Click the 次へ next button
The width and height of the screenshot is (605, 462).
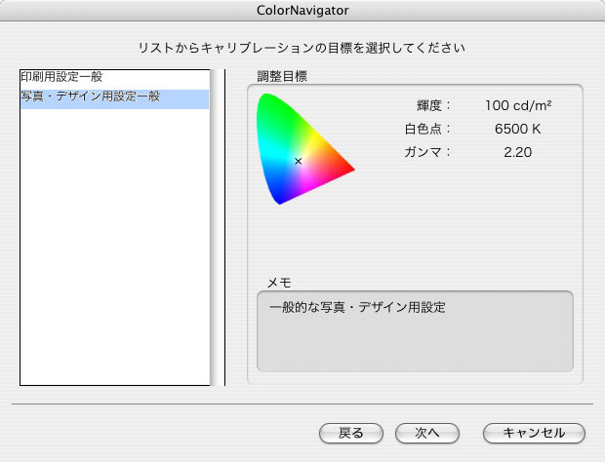click(x=427, y=433)
